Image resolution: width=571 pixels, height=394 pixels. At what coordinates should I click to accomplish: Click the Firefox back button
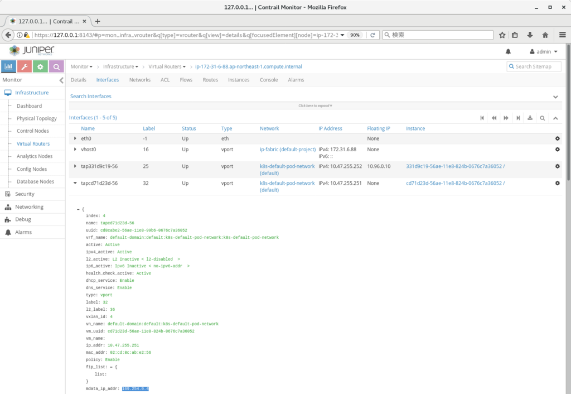click(8, 35)
